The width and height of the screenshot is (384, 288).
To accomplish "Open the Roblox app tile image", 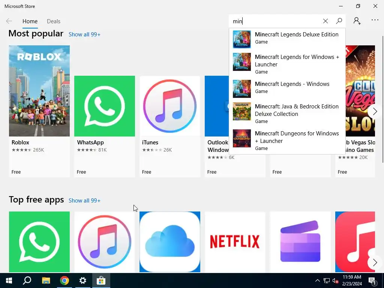I will click(x=39, y=91).
